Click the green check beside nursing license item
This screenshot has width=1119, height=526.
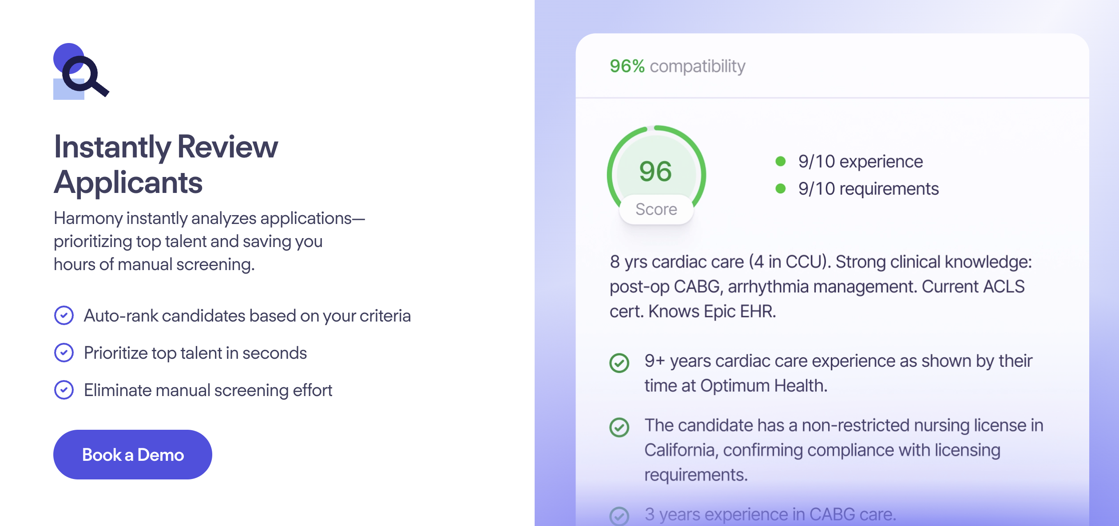coord(619,427)
